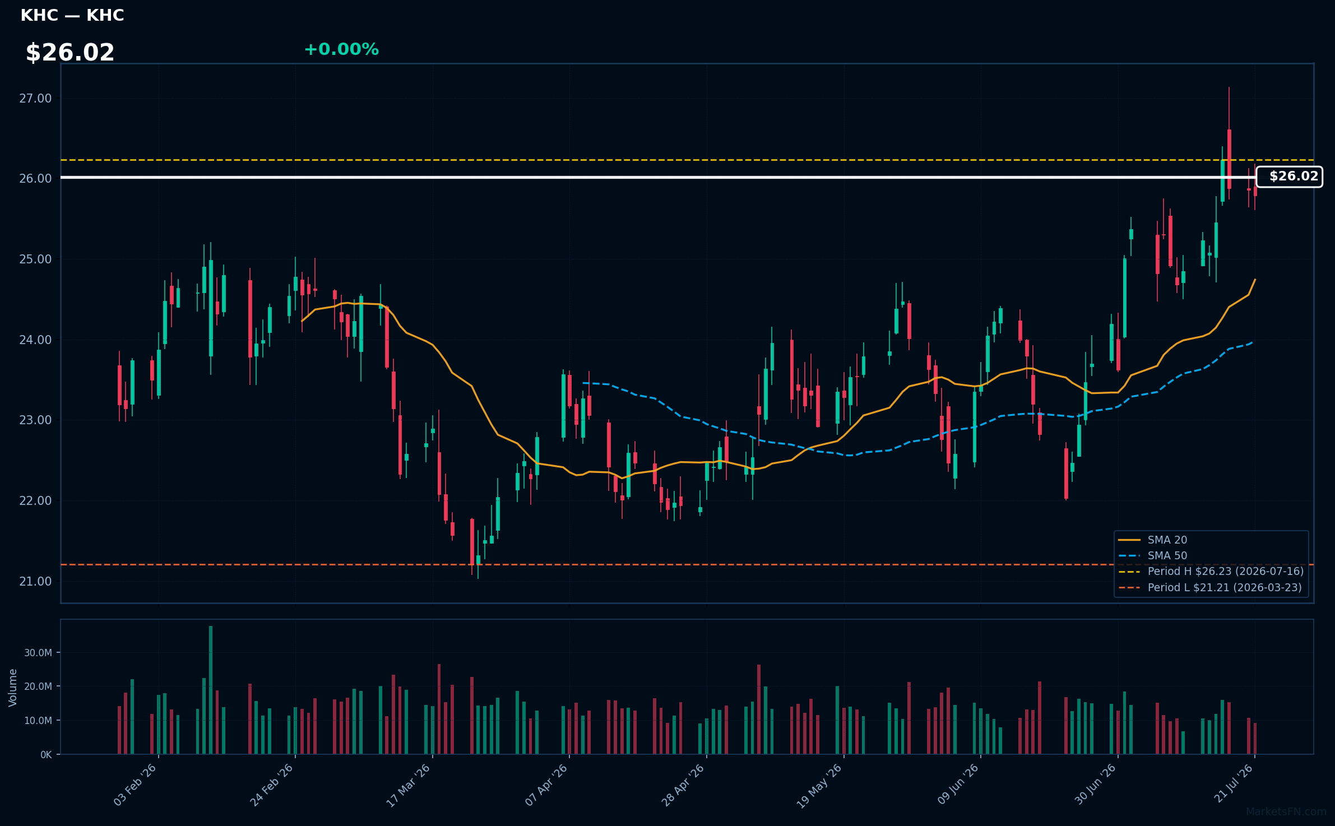Viewport: 1335px width, 826px height.
Task: Click the 26.00 price axis label
Action: coord(35,179)
